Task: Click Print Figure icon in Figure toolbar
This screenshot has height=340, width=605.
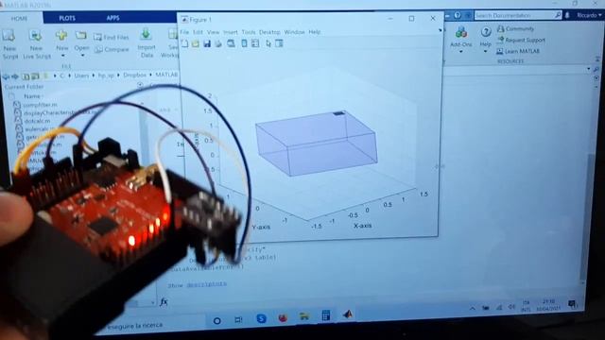Action: 218,43
